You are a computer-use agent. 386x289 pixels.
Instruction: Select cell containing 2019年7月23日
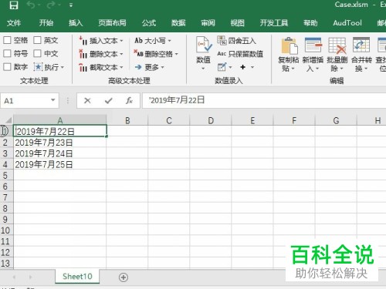coord(59,143)
